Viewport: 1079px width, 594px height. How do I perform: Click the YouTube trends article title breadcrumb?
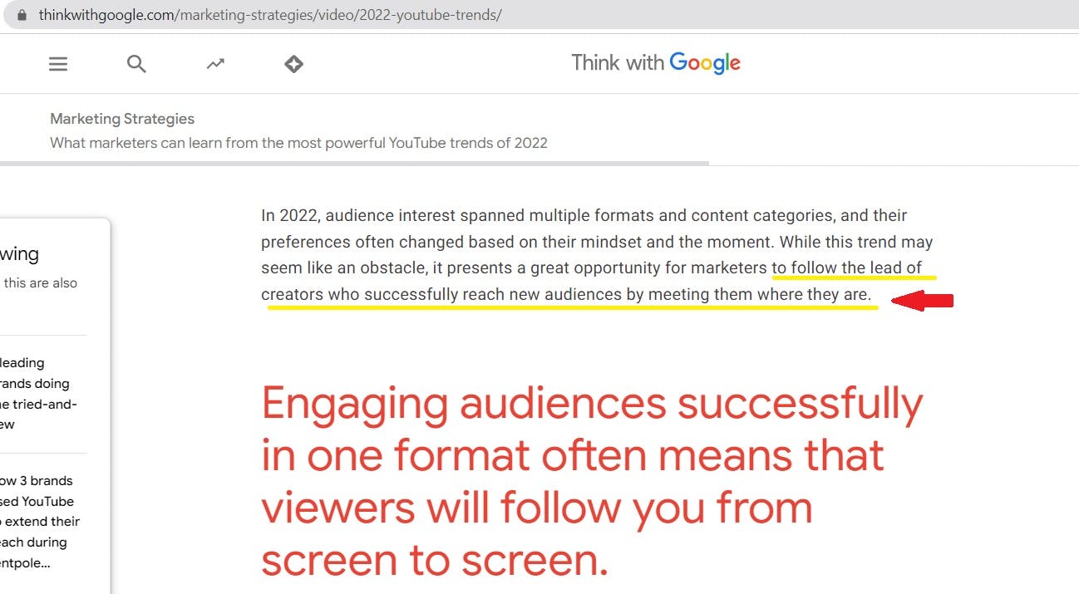[299, 143]
